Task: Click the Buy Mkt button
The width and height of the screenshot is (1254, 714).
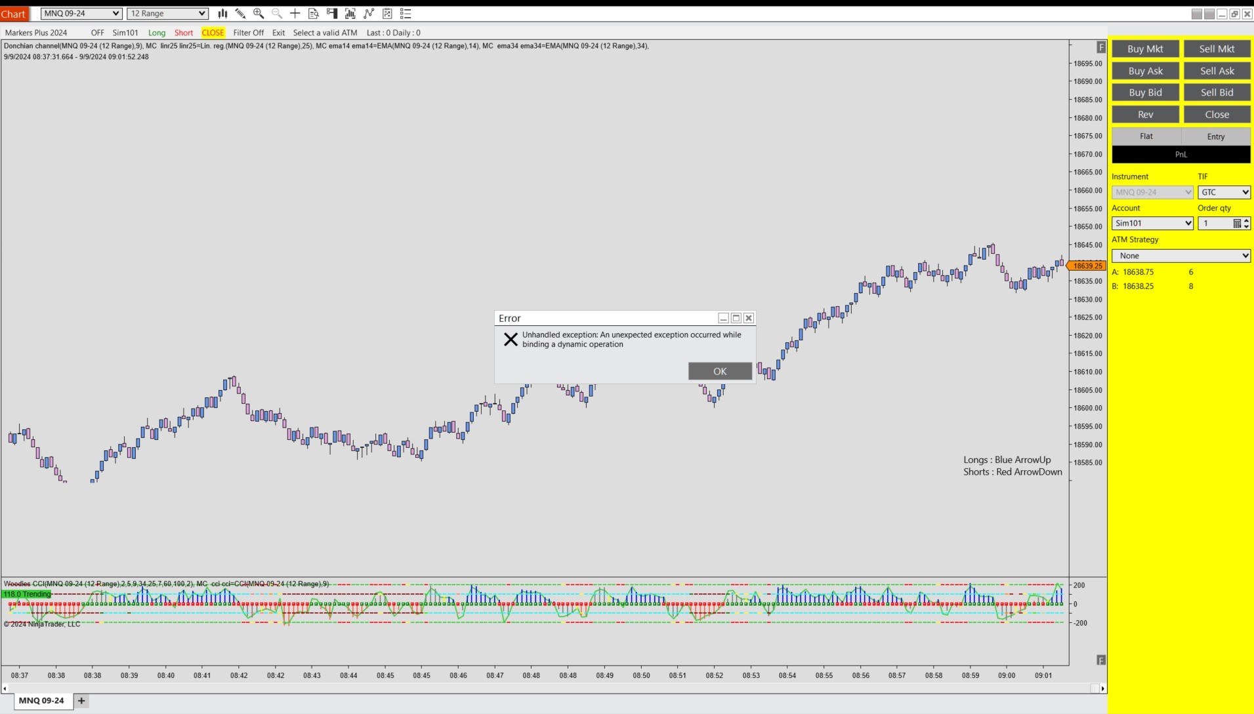Action: point(1145,49)
